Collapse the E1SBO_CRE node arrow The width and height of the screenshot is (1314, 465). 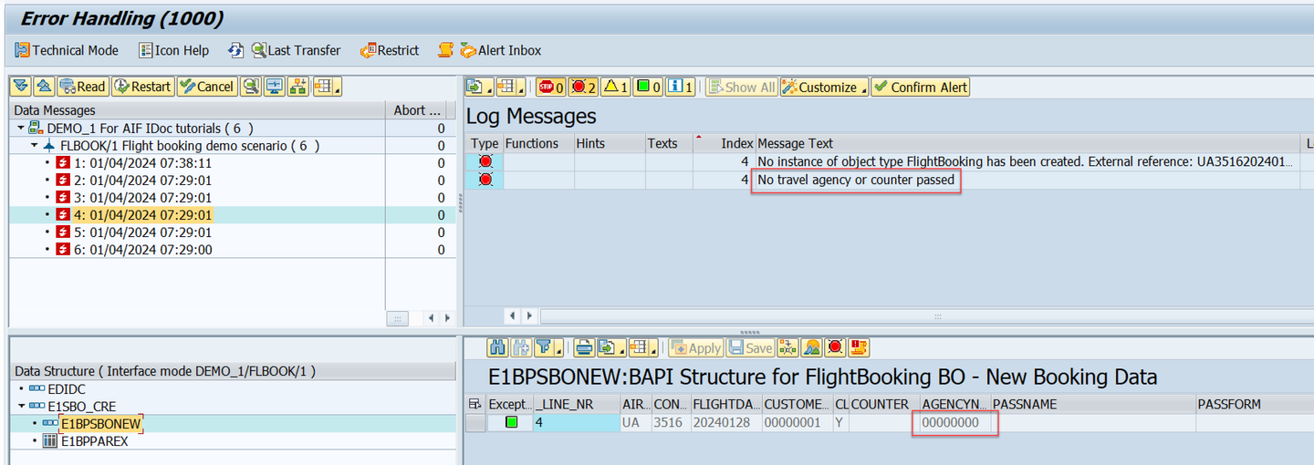pos(21,407)
